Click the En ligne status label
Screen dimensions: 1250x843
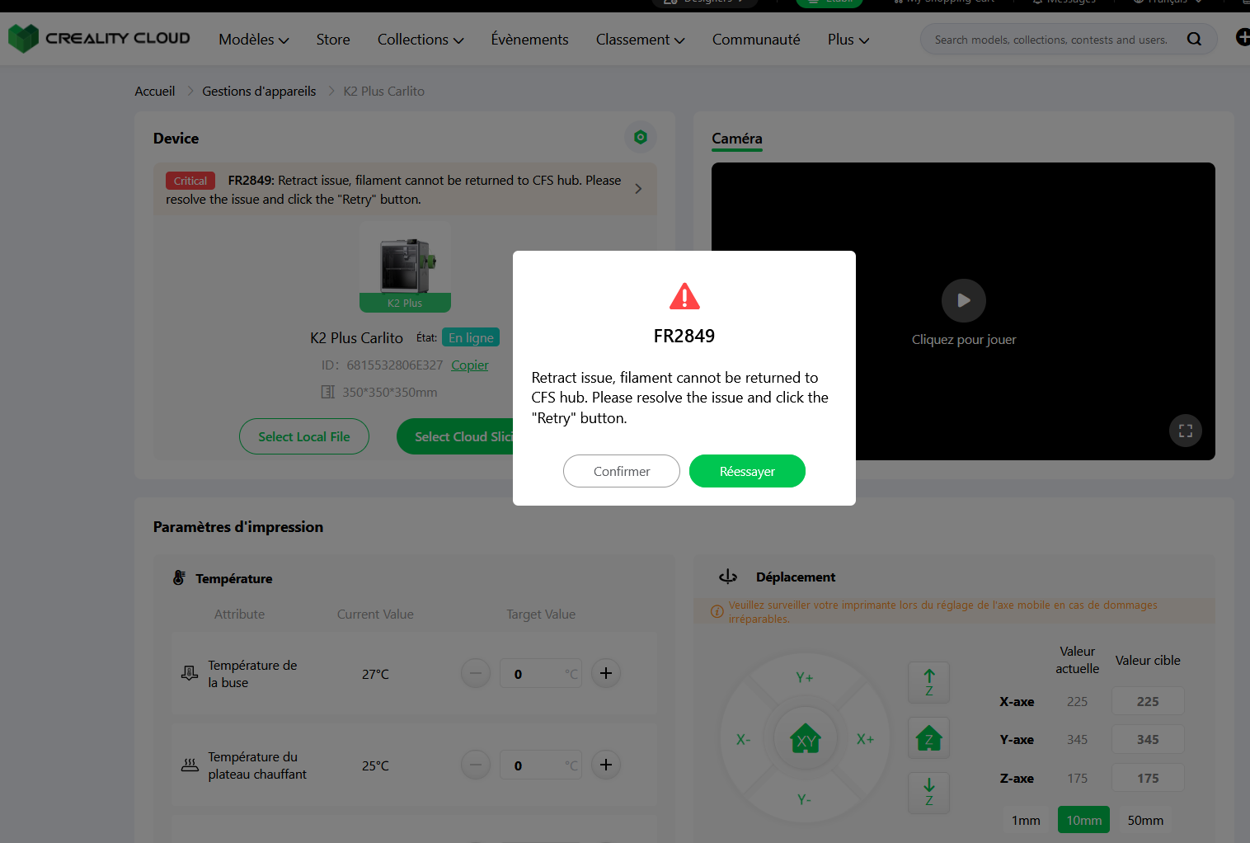pos(471,337)
